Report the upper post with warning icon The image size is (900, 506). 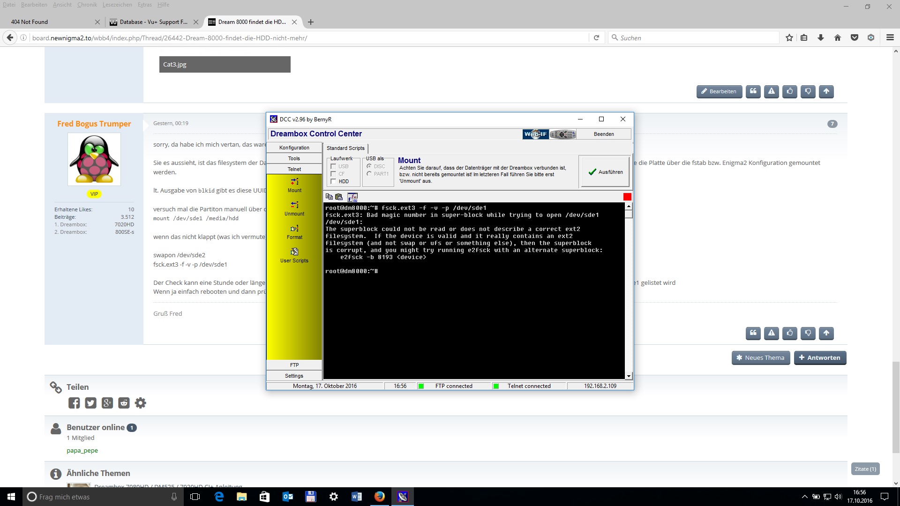click(772, 91)
